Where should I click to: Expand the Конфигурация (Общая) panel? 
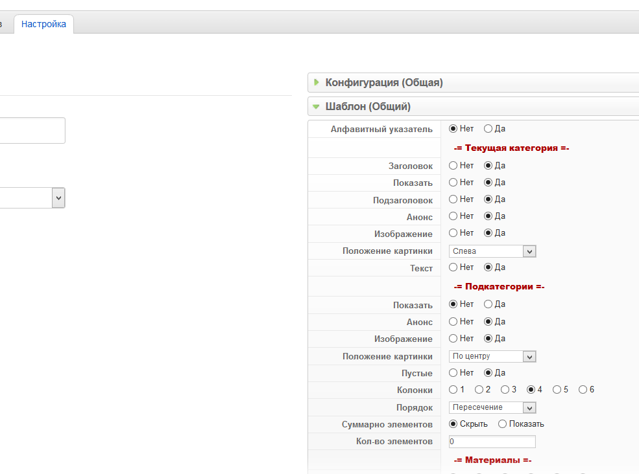click(384, 83)
